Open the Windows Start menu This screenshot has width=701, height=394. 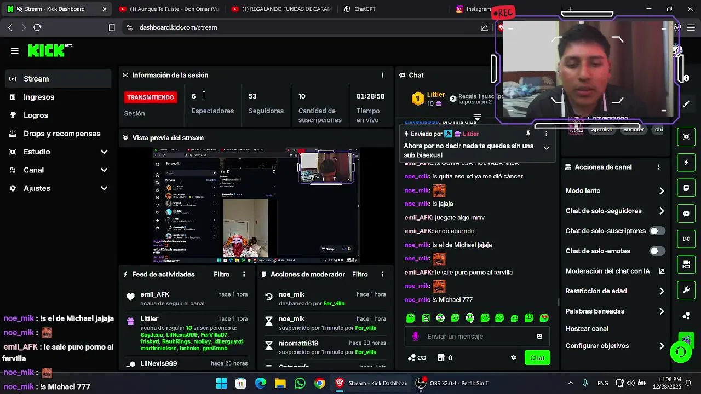(221, 383)
